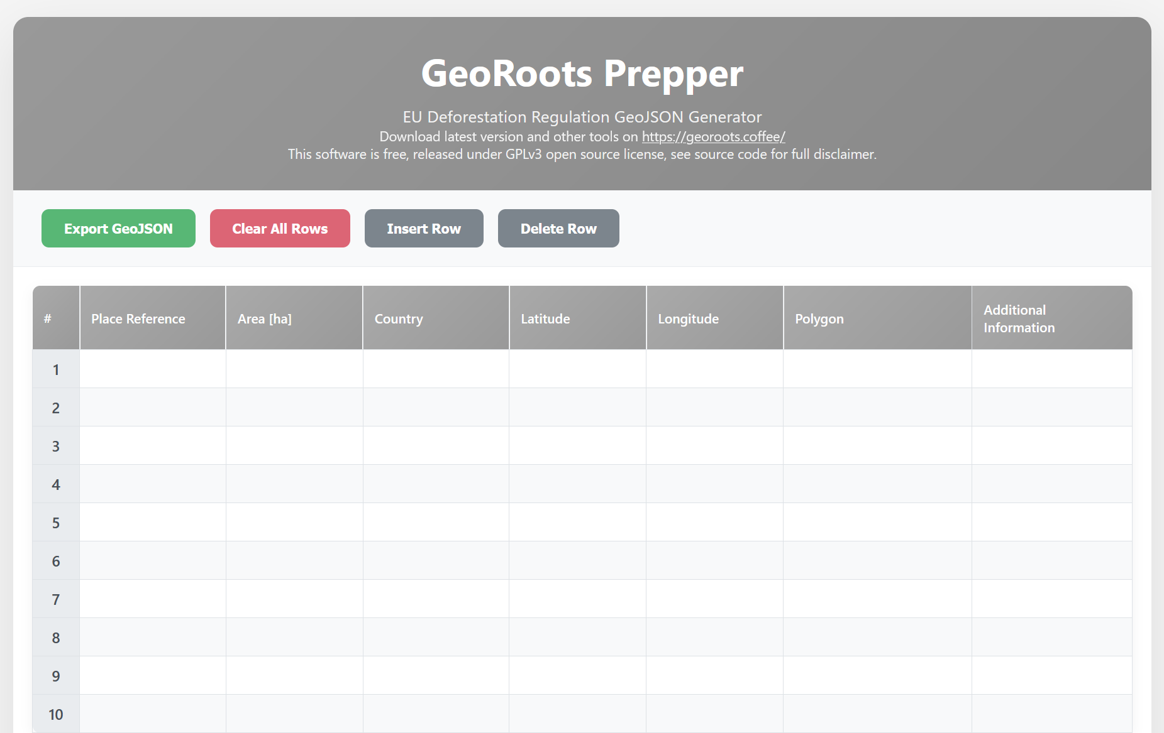1164x733 pixels.
Task: Select the Area [ha] column header
Action: (294, 318)
